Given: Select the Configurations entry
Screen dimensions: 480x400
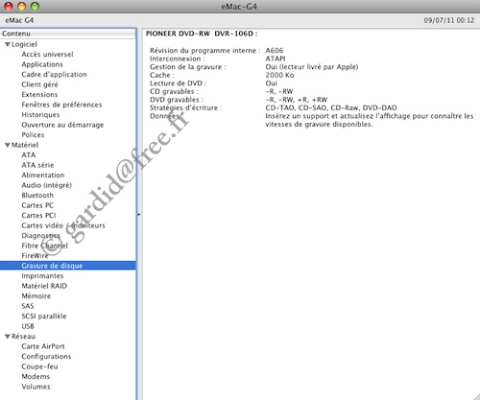Looking at the screenshot, I should (x=46, y=357).
